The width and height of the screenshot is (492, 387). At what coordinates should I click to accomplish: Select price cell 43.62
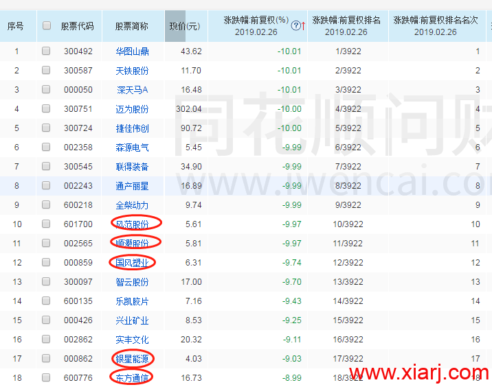click(191, 51)
